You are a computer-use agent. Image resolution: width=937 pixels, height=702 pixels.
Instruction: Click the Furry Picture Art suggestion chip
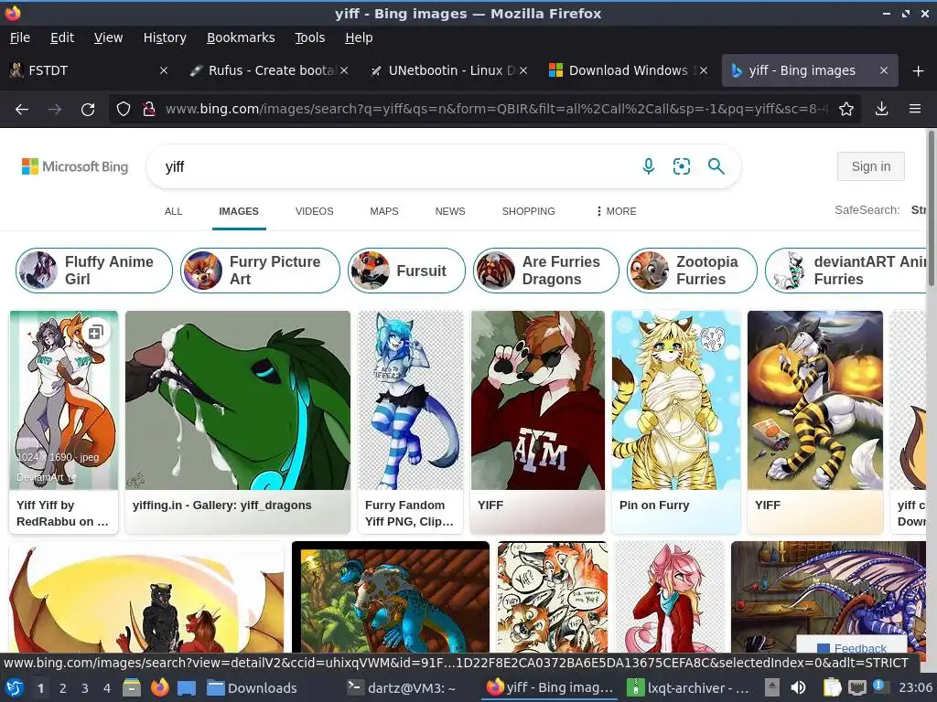coord(260,271)
